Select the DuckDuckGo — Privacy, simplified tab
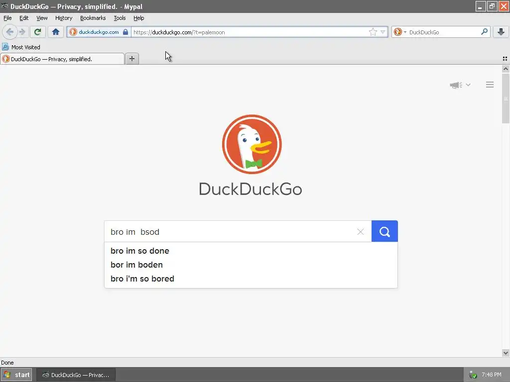The image size is (510, 382). pos(62,59)
